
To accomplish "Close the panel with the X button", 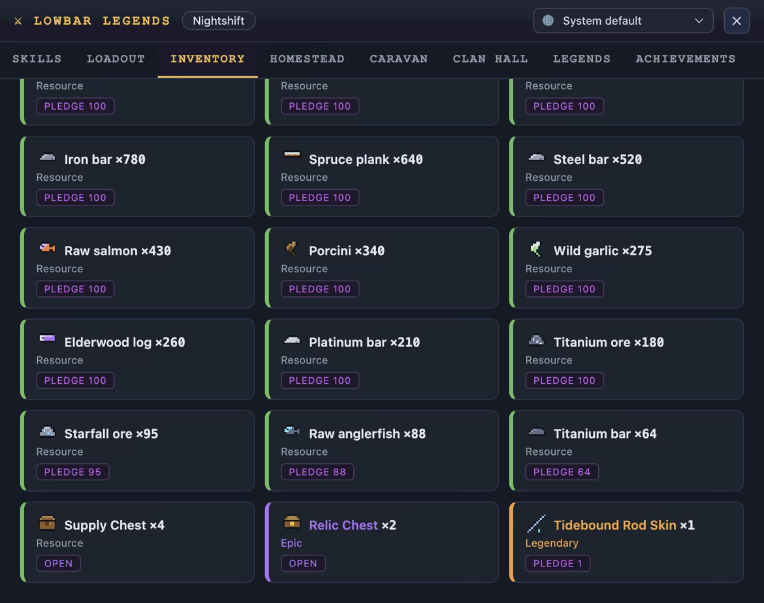I will 736,20.
